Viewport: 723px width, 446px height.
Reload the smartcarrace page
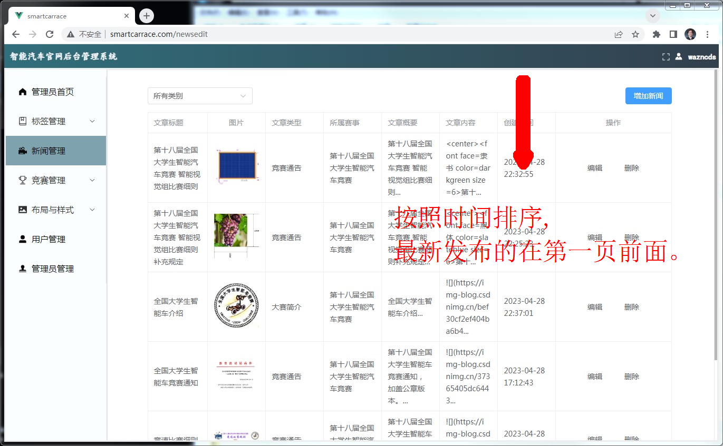coord(50,34)
